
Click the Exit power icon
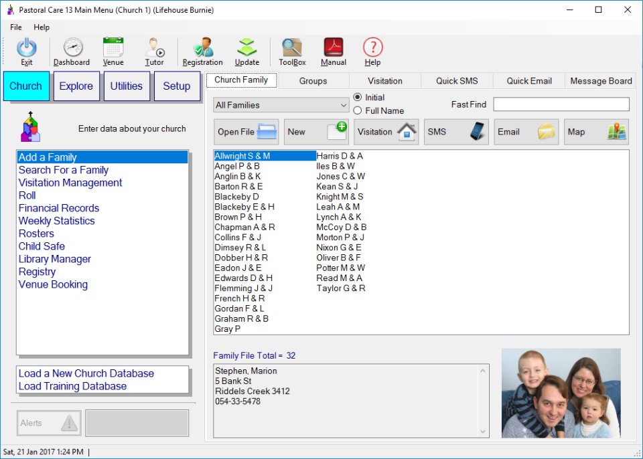[x=27, y=48]
